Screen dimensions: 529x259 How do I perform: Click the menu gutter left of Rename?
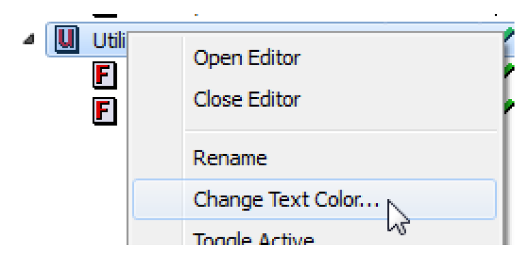click(156, 159)
